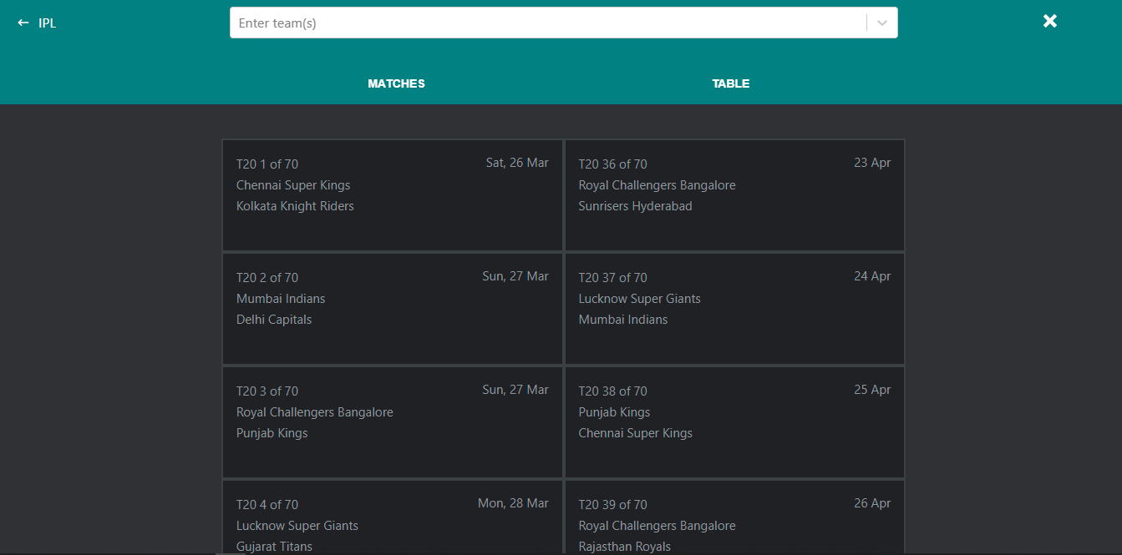Click Gujarat Titans team name
Image resolution: width=1122 pixels, height=555 pixels.
click(x=274, y=546)
